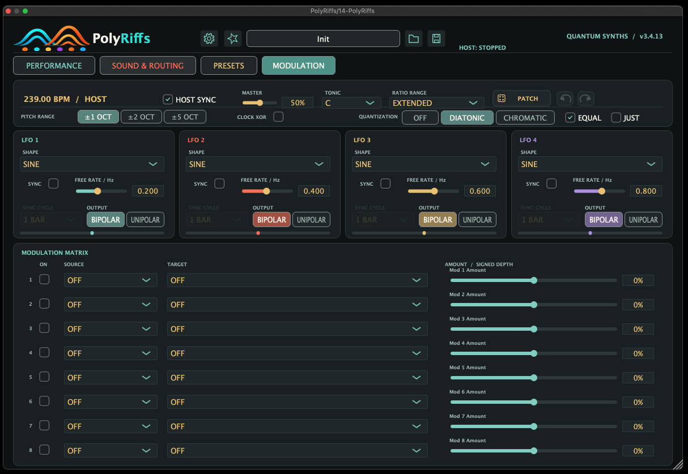Image resolution: width=688 pixels, height=474 pixels.
Task: Click the PATCH randomize button
Action: click(x=521, y=99)
